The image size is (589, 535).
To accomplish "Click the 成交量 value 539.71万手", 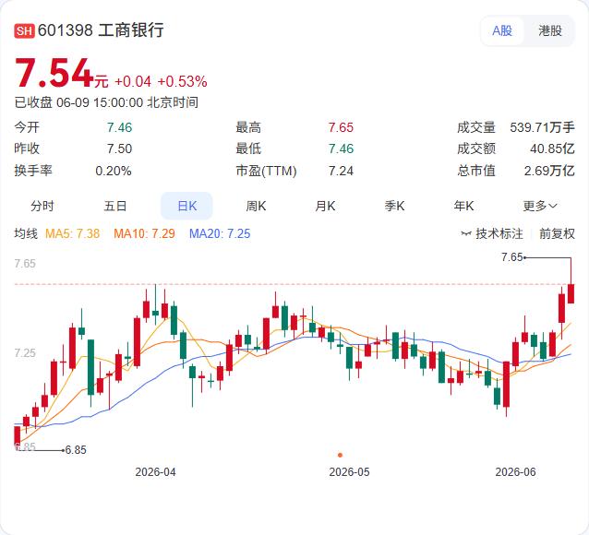I will pyautogui.click(x=542, y=127).
